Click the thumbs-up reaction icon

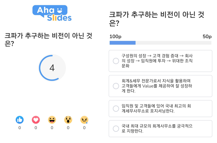(20, 120)
